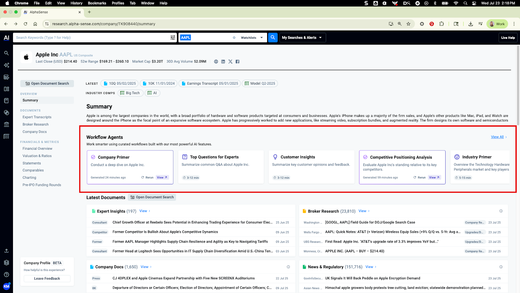View all Broker Research documents
Viewport: 520px width, 293px height.
tap(364, 211)
